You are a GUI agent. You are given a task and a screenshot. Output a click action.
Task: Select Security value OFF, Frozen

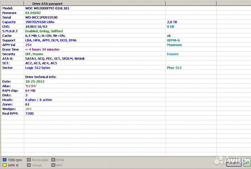coord(34,54)
